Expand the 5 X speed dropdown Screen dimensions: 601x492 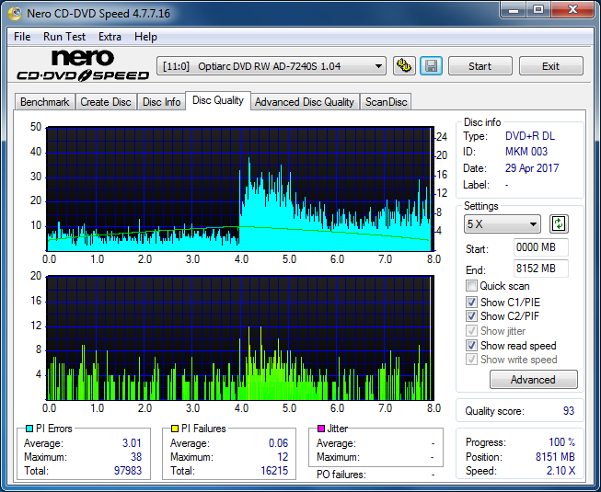click(503, 224)
